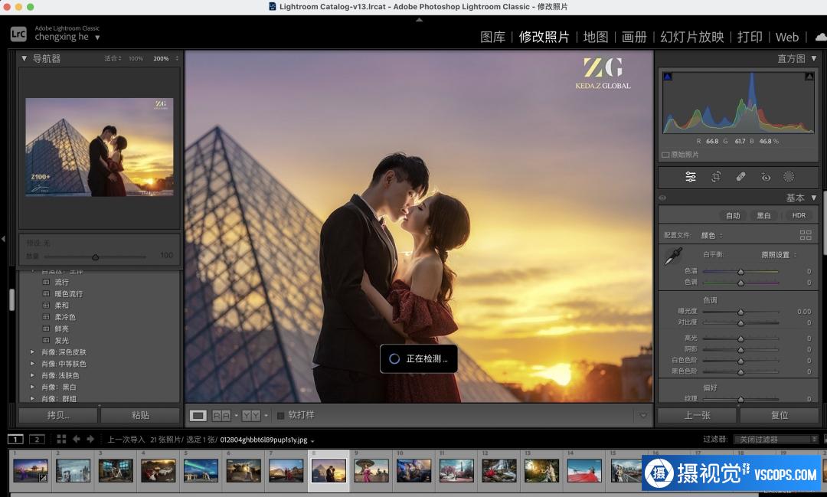
Task: Select the Masking tool icon
Action: [789, 177]
